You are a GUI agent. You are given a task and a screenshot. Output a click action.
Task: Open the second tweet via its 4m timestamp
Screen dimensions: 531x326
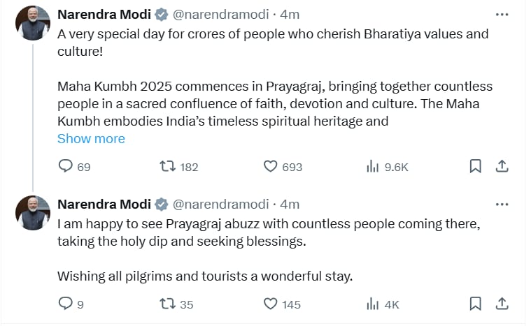point(290,205)
